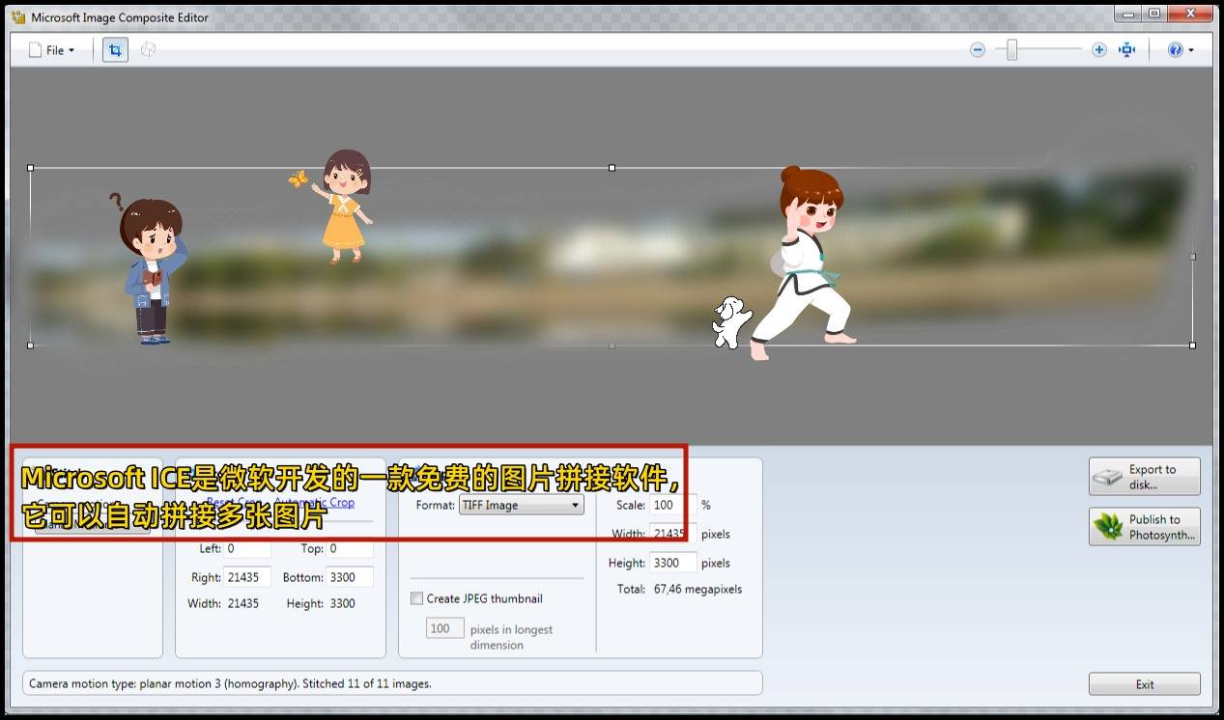Click crop height value 3300 below Bottom field
The height and width of the screenshot is (720, 1224).
pos(342,603)
